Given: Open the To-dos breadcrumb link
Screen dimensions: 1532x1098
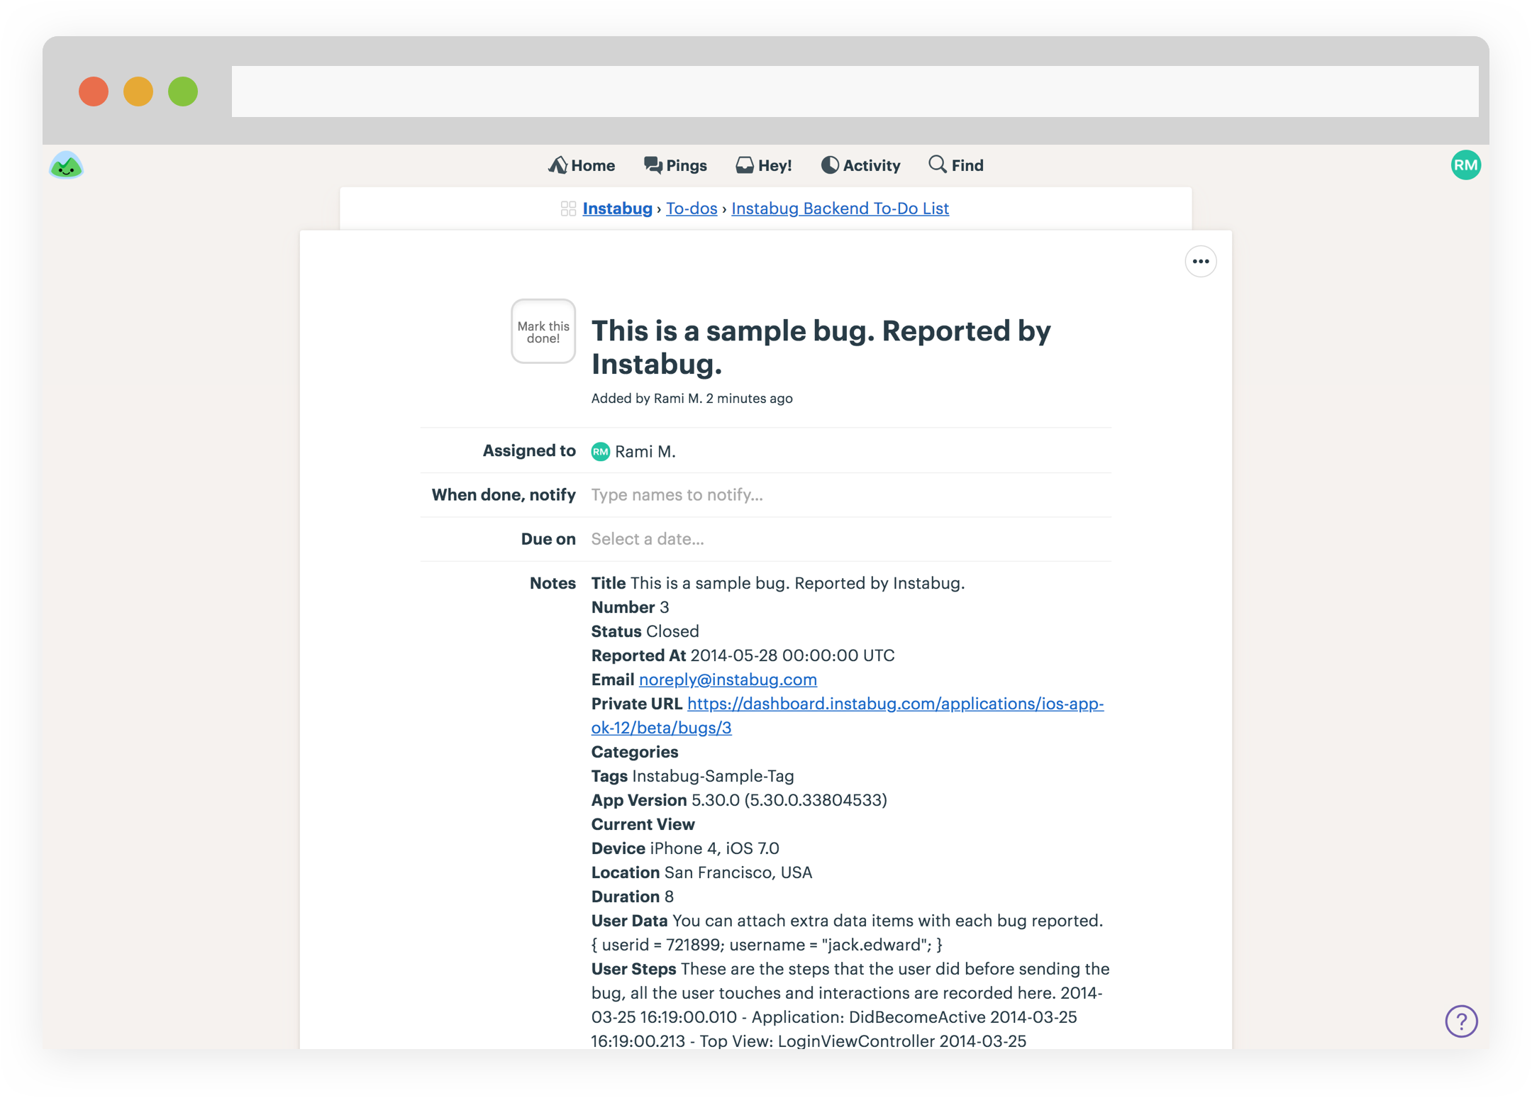Looking at the screenshot, I should (x=692, y=209).
